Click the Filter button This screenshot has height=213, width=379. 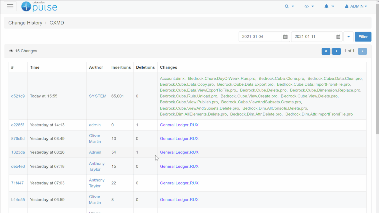363,37
